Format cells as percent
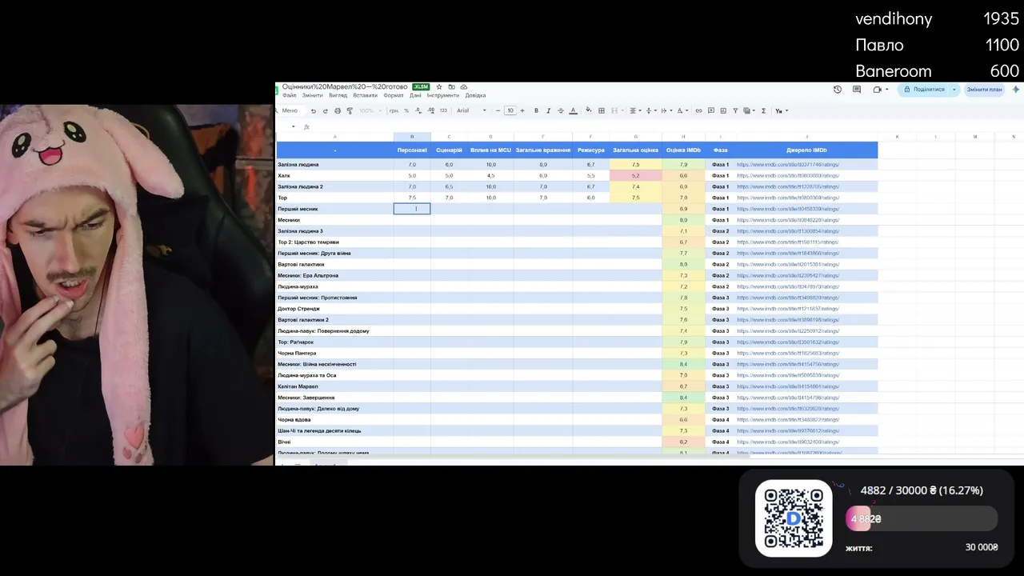 pyautogui.click(x=406, y=110)
